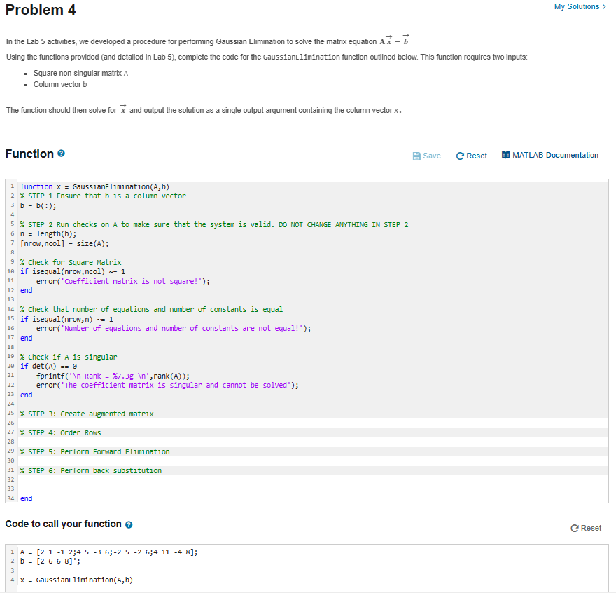
Task: Click the Reset icon in the call-code section
Action: pyautogui.click(x=575, y=528)
